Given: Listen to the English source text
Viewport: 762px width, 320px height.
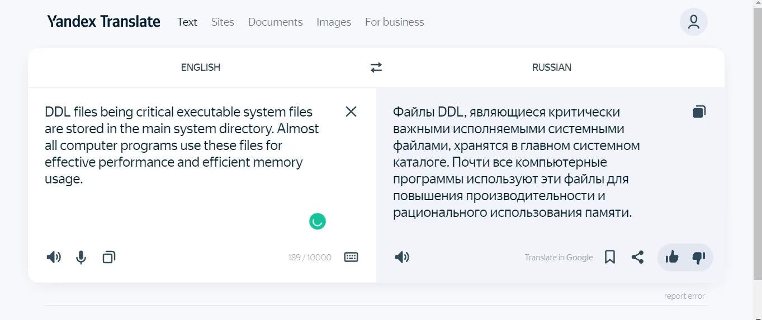Looking at the screenshot, I should click(54, 257).
